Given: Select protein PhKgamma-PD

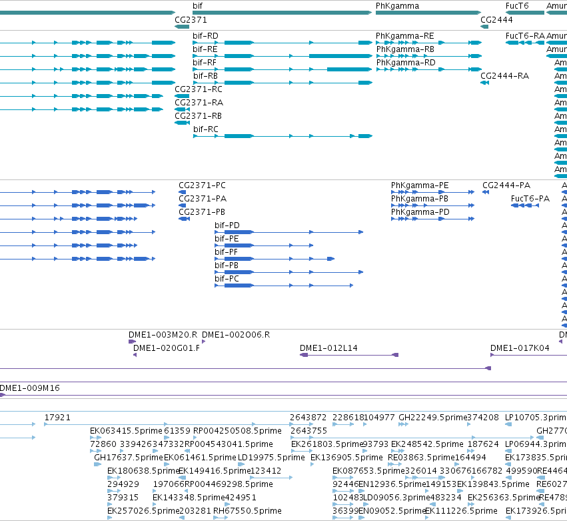Looking at the screenshot, I should coord(432,219).
